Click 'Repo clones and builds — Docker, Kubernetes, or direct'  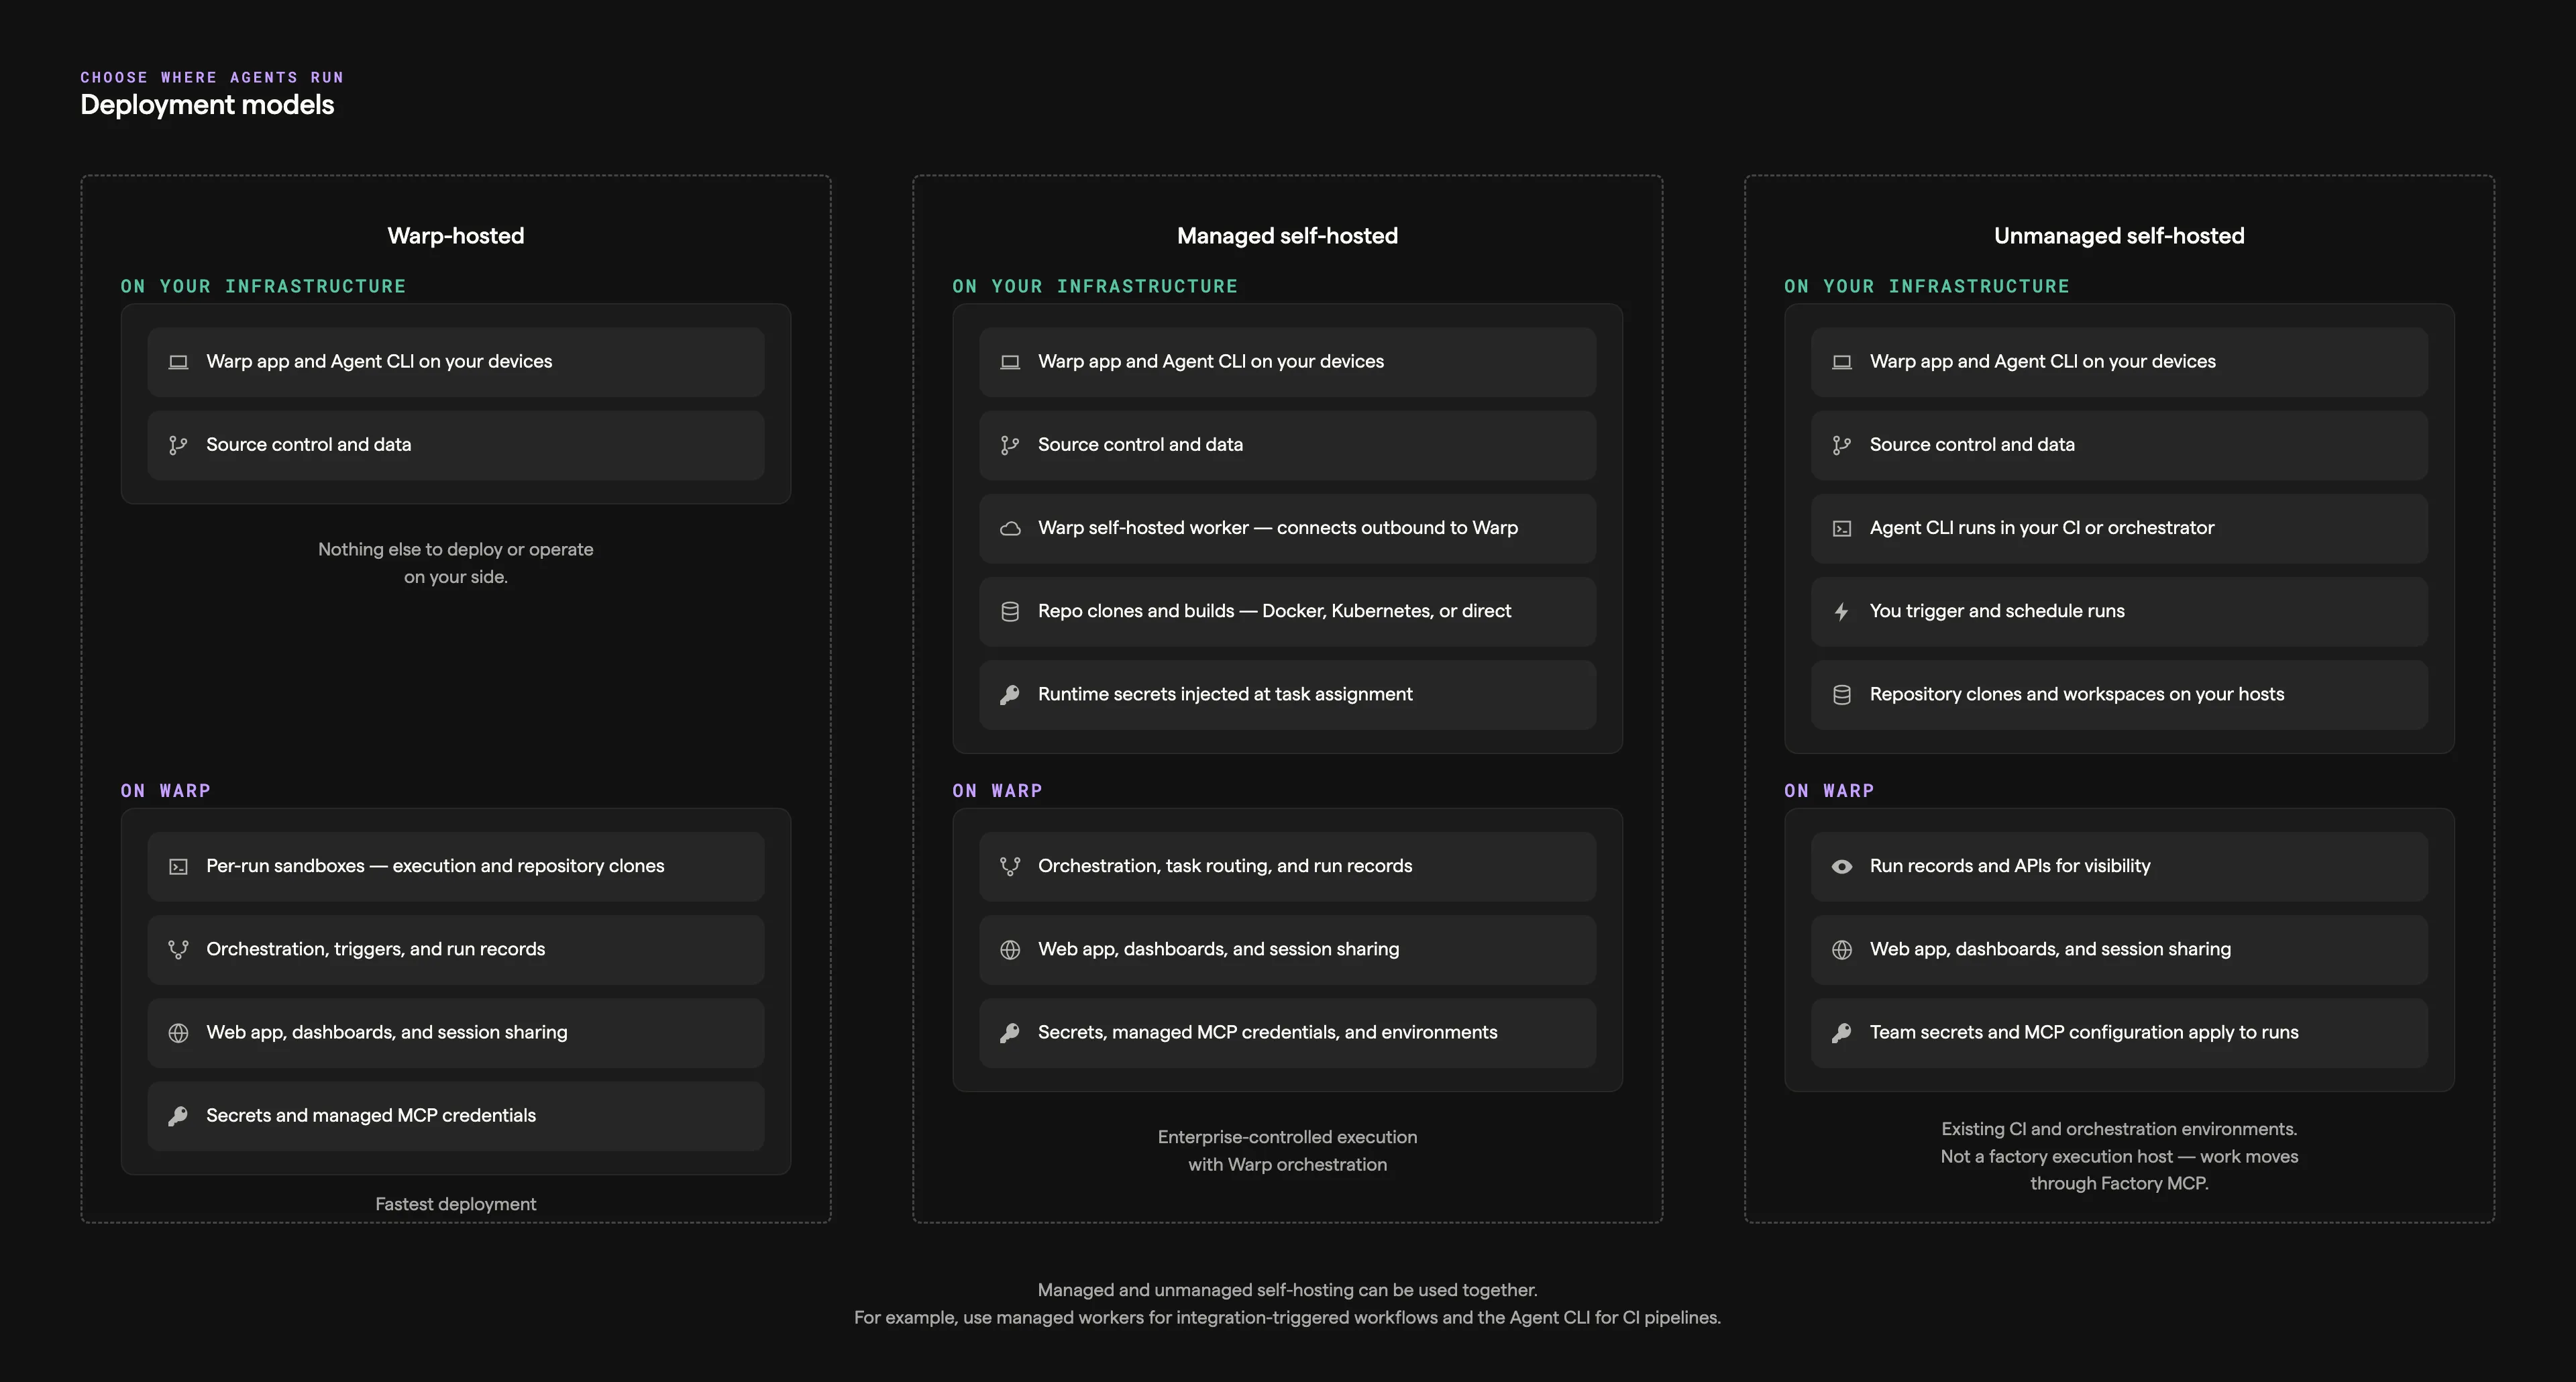pyautogui.click(x=1275, y=610)
